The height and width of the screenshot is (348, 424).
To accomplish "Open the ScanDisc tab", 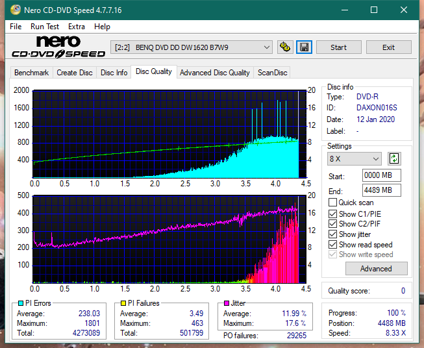I will (272, 73).
